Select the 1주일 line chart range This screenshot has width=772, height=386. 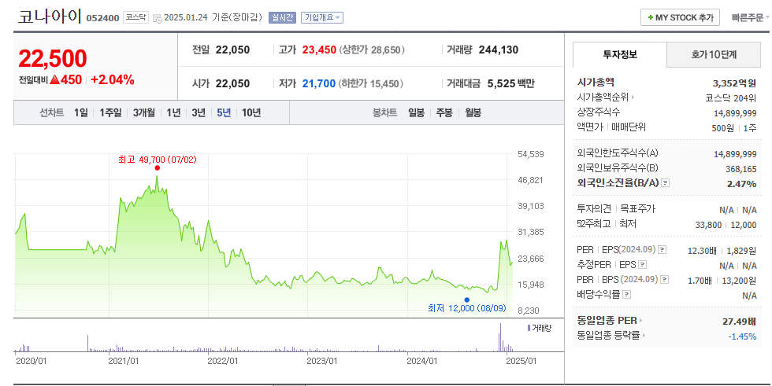110,113
